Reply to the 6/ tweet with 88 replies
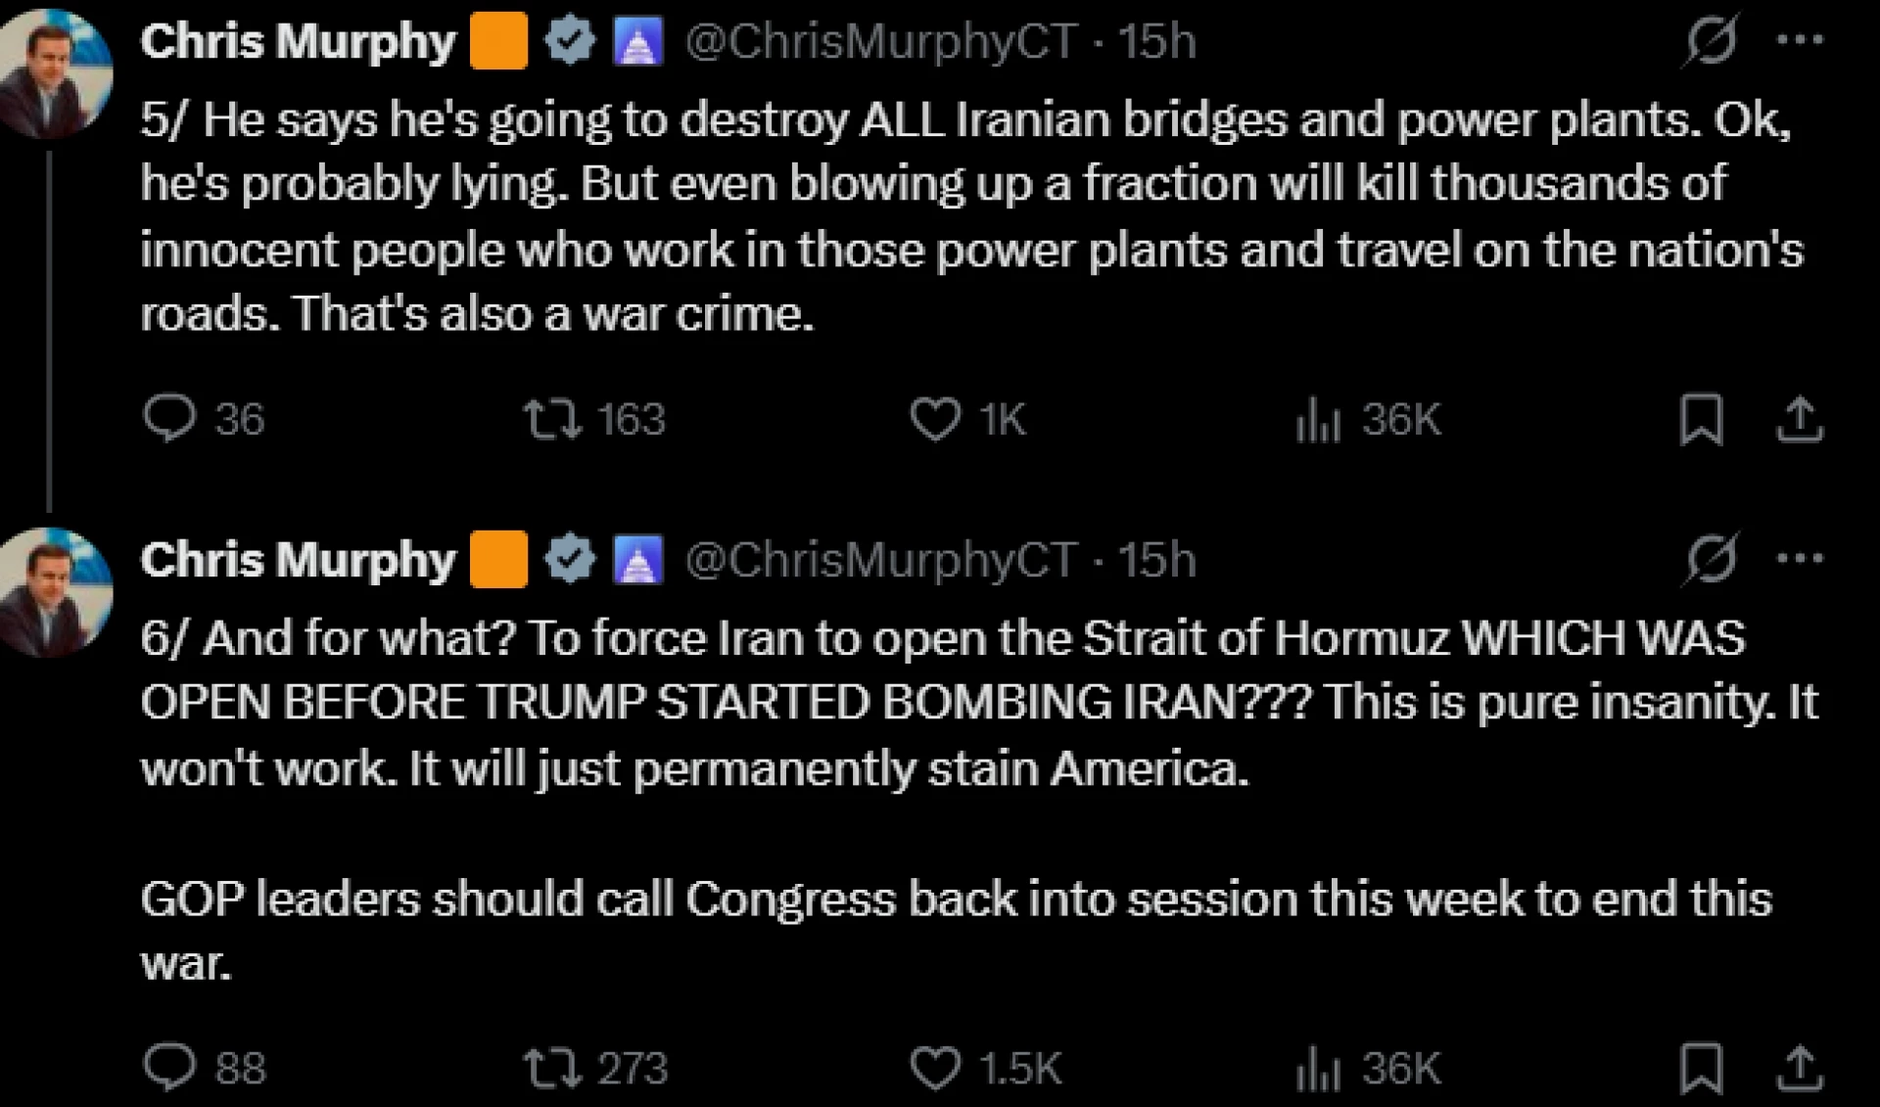 click(x=170, y=1067)
